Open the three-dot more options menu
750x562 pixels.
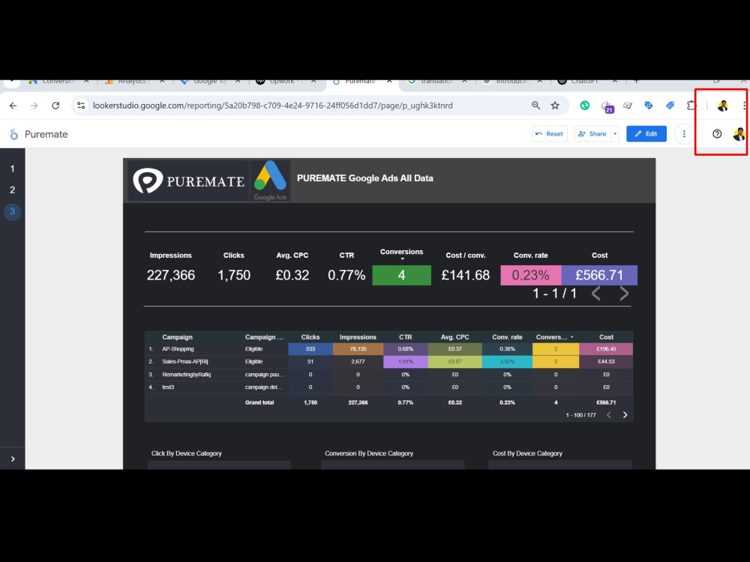coord(684,134)
